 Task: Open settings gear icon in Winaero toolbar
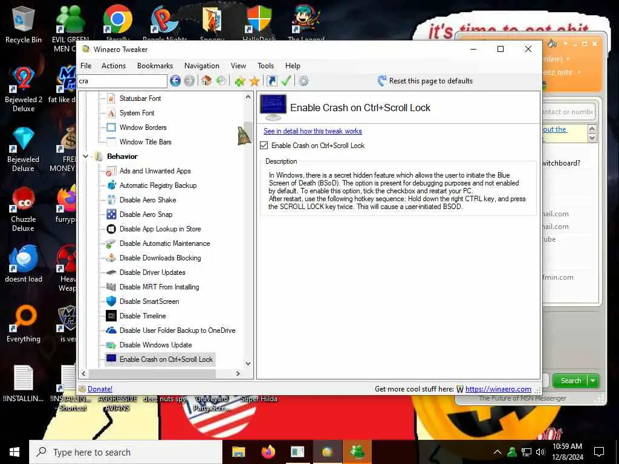coord(303,81)
